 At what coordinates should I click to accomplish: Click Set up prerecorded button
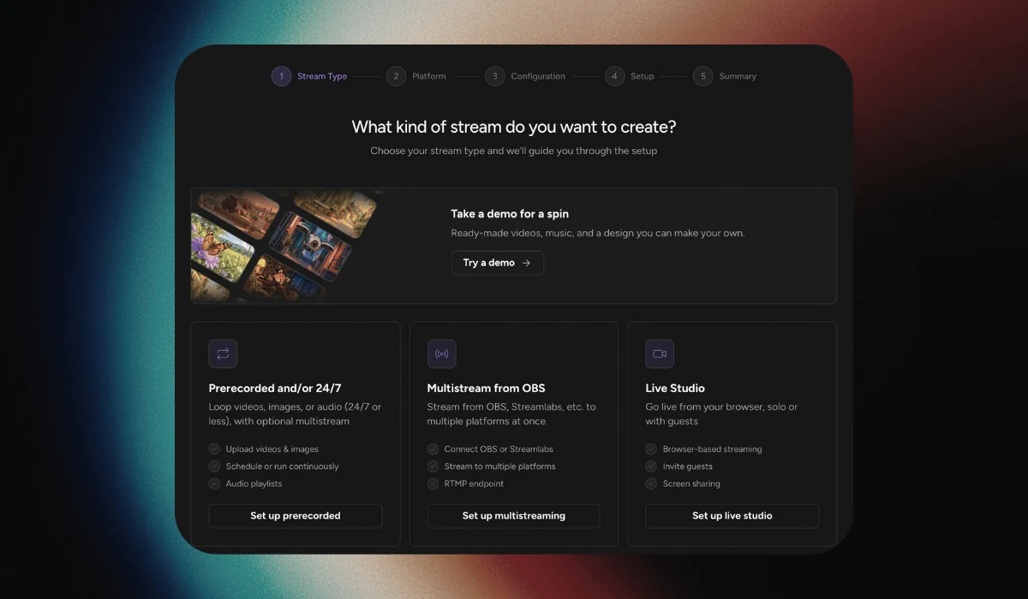point(296,516)
